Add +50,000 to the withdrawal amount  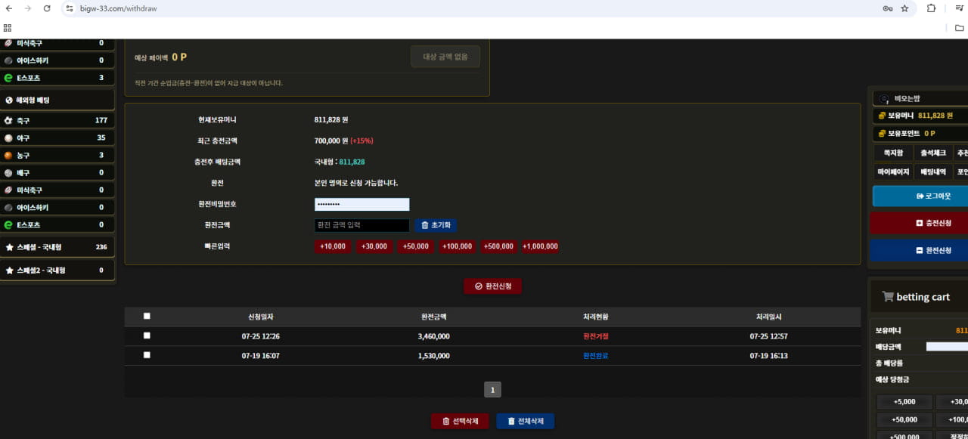[416, 246]
